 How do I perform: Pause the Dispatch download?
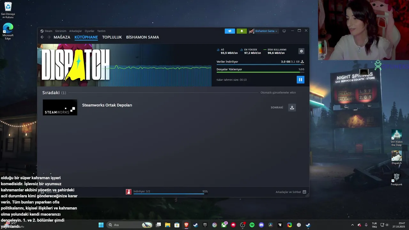300,80
